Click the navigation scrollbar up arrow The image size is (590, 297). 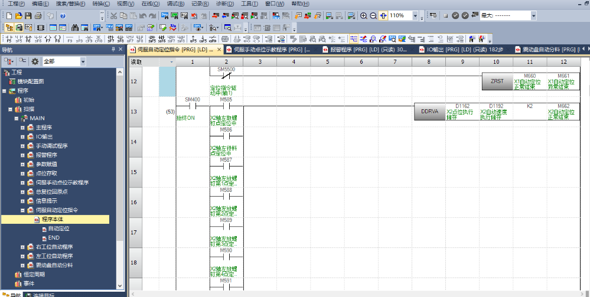pos(120,72)
